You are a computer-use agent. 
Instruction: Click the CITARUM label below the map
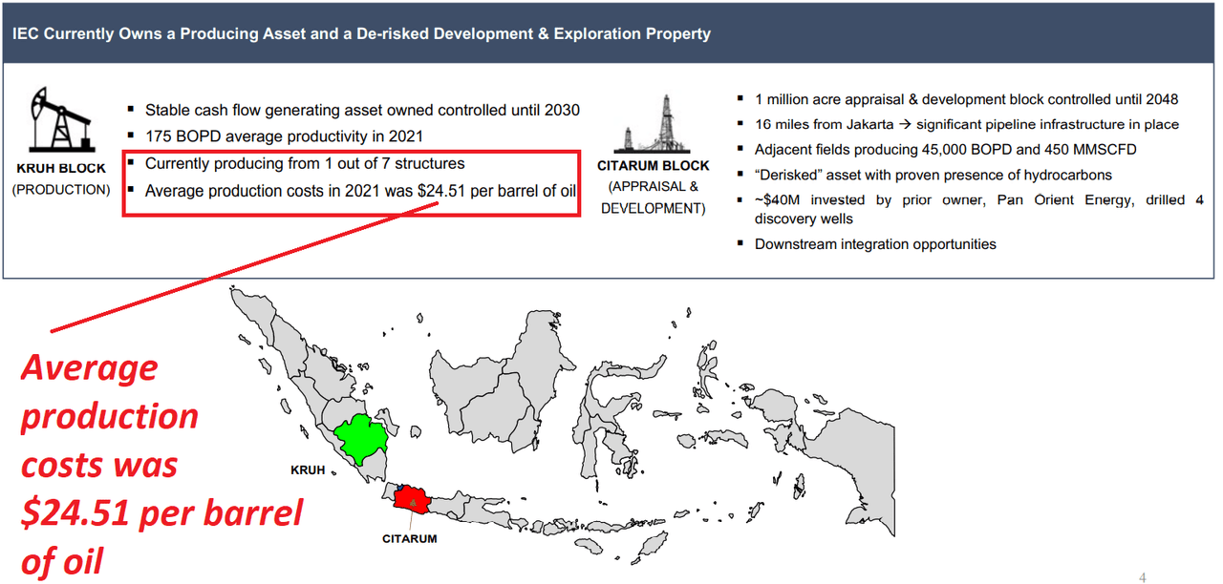pyautogui.click(x=410, y=538)
